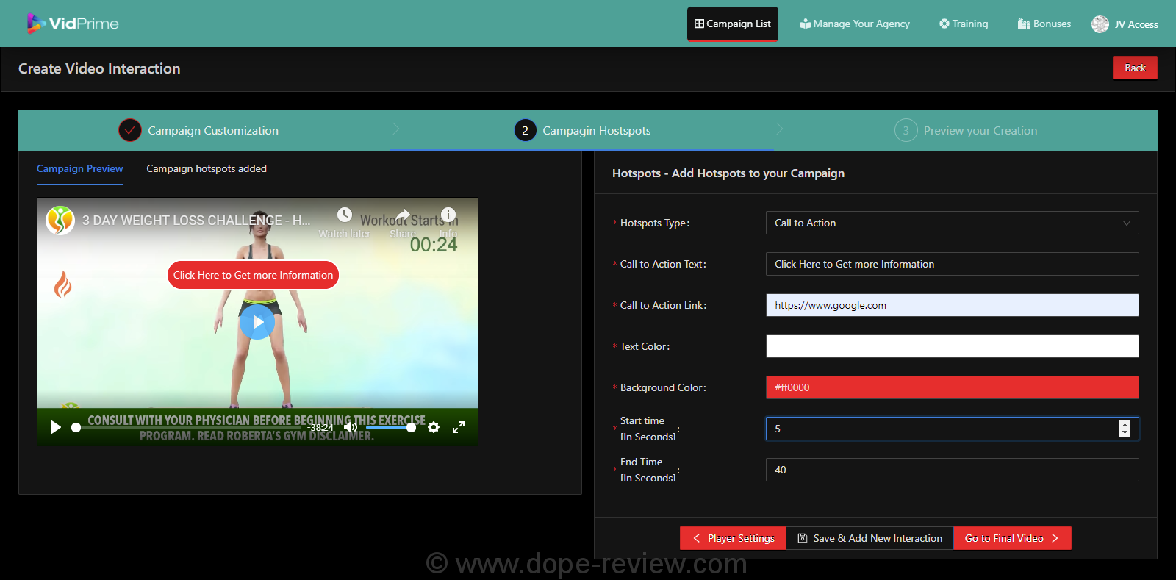Open Manage Your Agency page
Screen dimensions: 1176x580
click(x=855, y=24)
